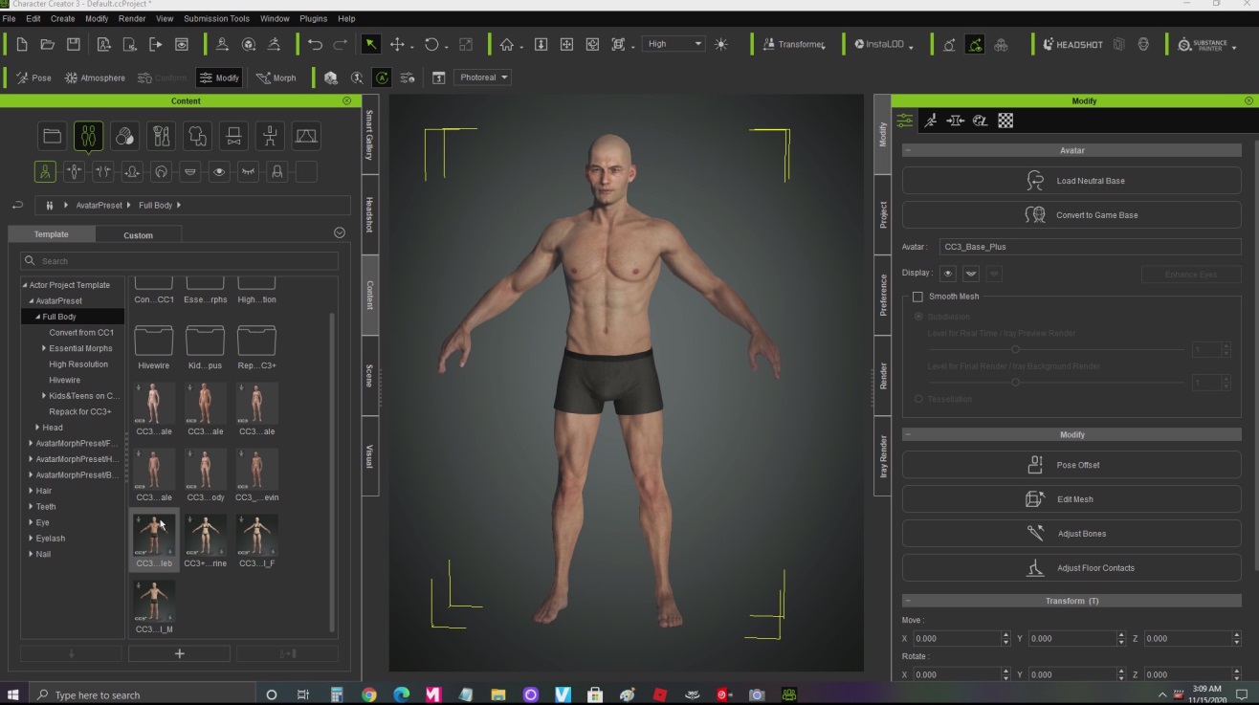This screenshot has height=705, width=1259.
Task: Enable the Smooth Mesh checkbox
Action: (917, 297)
